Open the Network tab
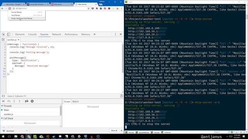Image resolution: width=248 pixels, height=139 pixels. (57, 34)
